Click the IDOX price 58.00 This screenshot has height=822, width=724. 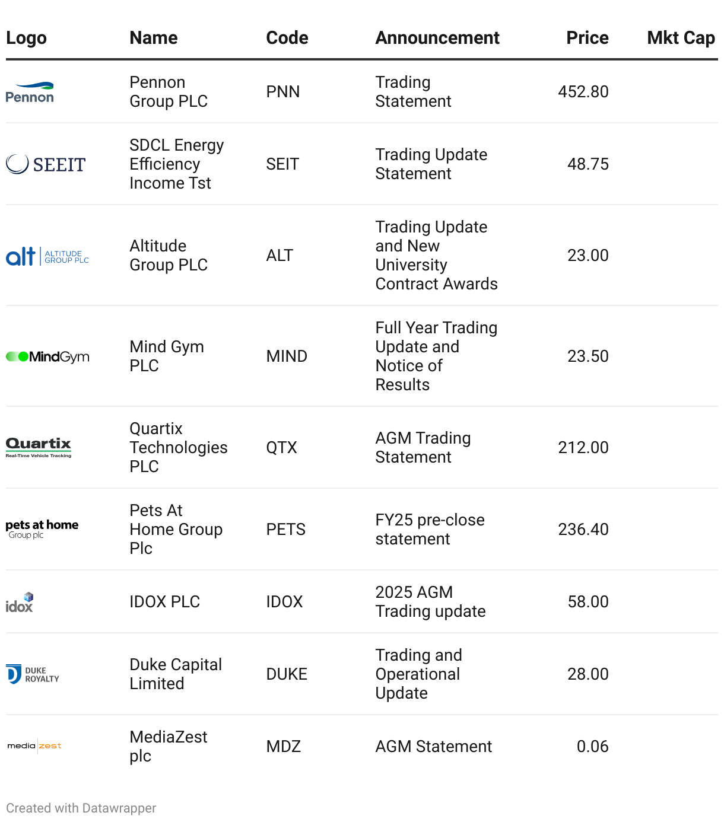(x=588, y=602)
